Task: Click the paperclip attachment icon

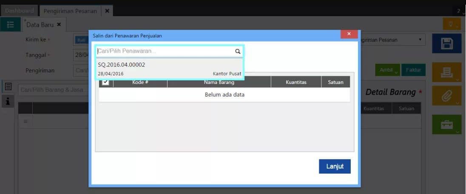Action: click(x=446, y=96)
